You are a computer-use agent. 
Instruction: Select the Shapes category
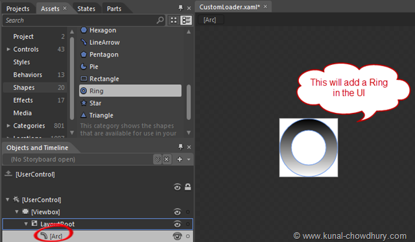point(35,88)
